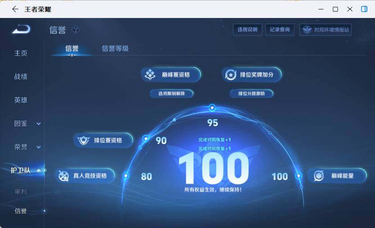375x228 pixels.
Task: Go back using the title bar arrow
Action: pyautogui.click(x=15, y=9)
